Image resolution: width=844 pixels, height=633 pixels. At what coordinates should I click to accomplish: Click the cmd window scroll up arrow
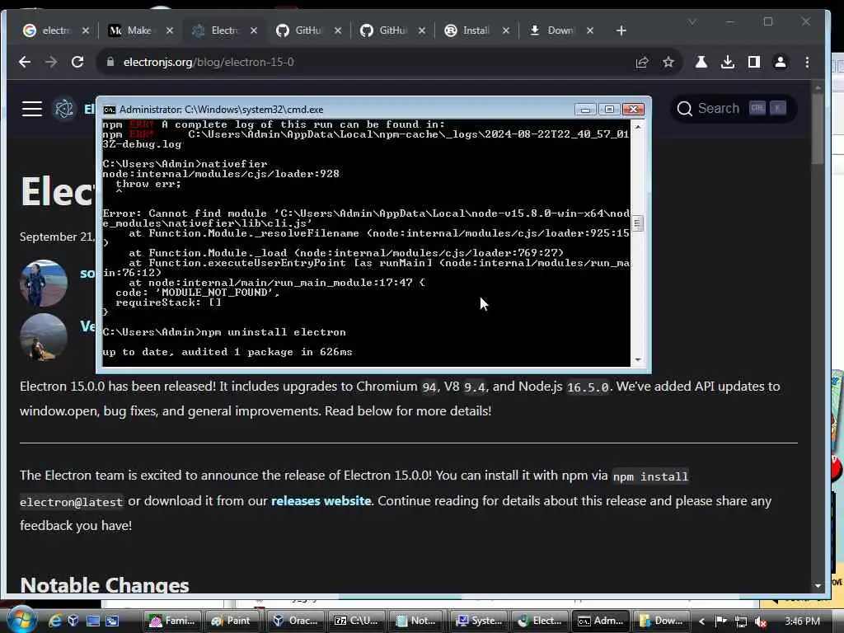pos(638,126)
